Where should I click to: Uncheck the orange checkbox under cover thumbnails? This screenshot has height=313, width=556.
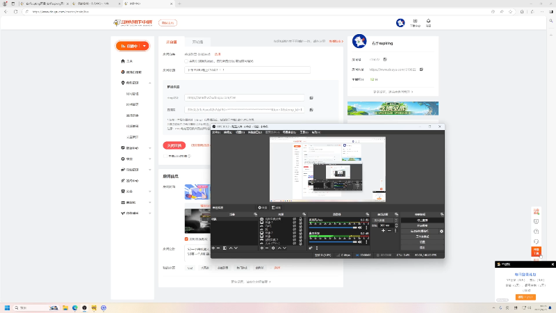[x=186, y=239]
